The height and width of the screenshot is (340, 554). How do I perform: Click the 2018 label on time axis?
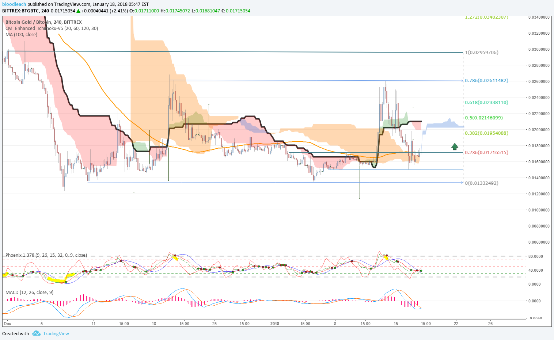(x=275, y=324)
